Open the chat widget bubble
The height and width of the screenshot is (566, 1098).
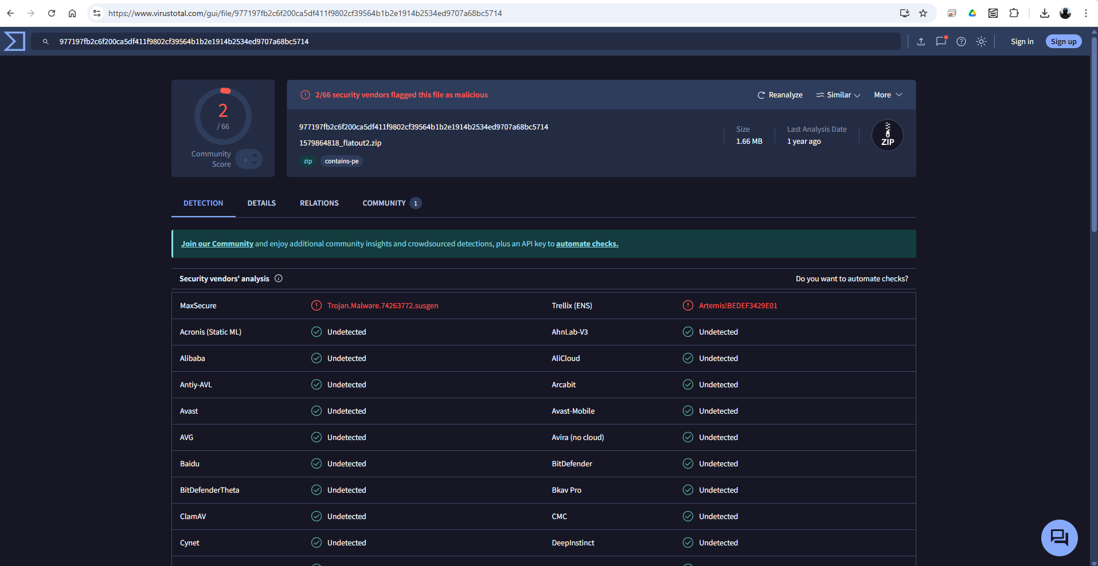[x=1058, y=537]
